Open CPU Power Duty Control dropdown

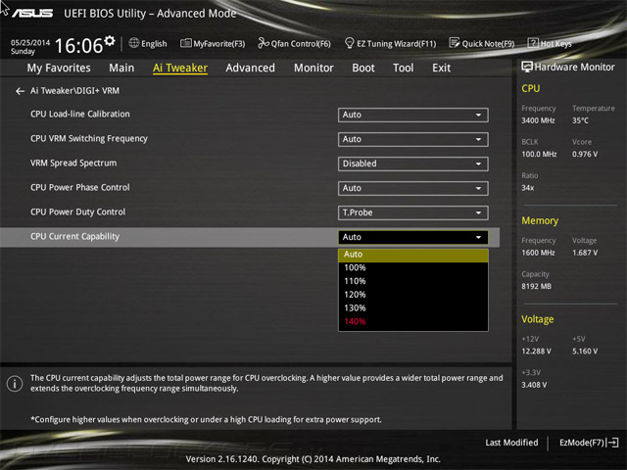[412, 212]
